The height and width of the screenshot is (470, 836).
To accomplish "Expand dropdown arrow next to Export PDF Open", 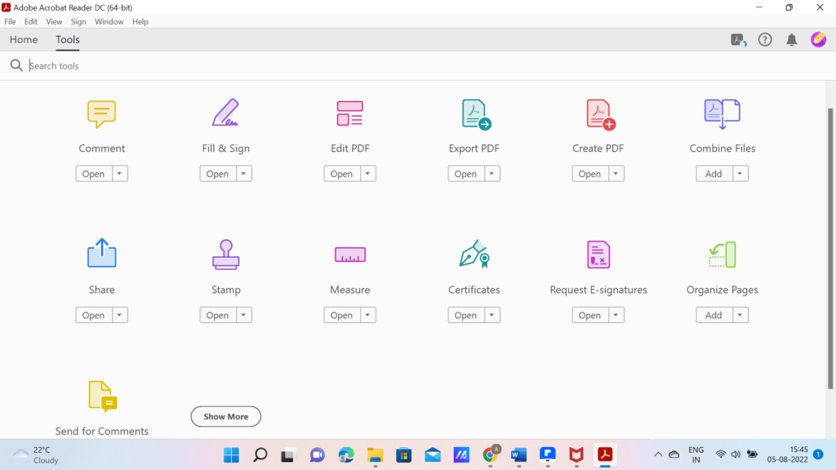I will tap(491, 174).
